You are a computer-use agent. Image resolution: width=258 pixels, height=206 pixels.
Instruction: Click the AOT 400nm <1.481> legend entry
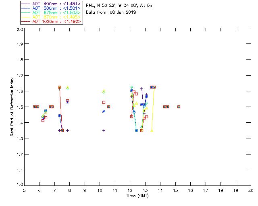(x=51, y=4)
